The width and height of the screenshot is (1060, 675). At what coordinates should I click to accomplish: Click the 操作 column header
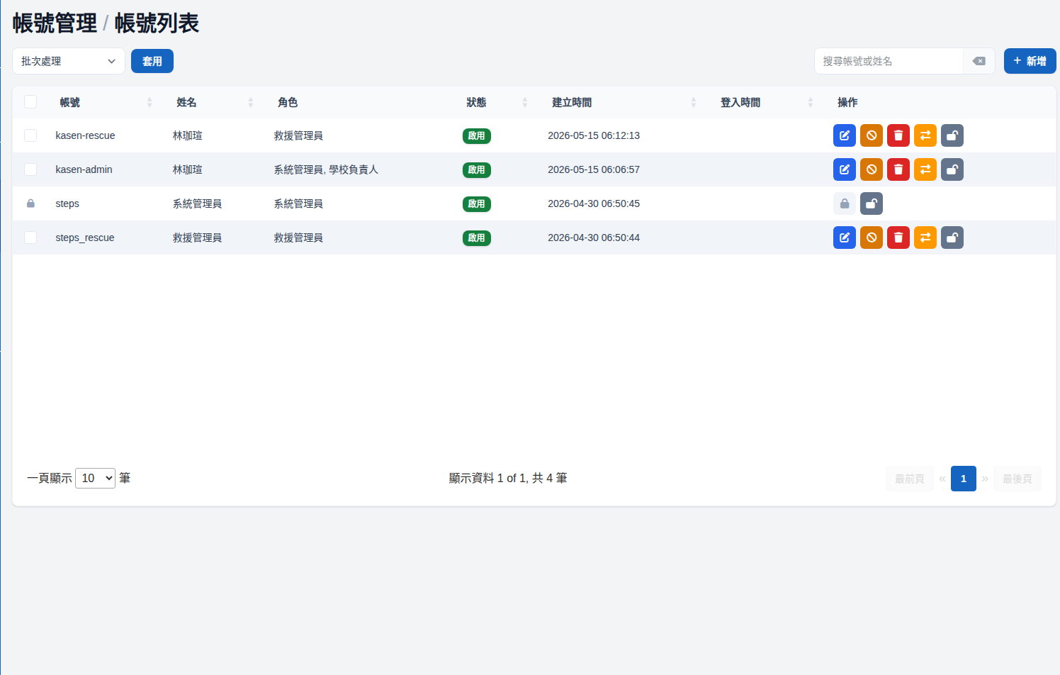click(x=847, y=102)
